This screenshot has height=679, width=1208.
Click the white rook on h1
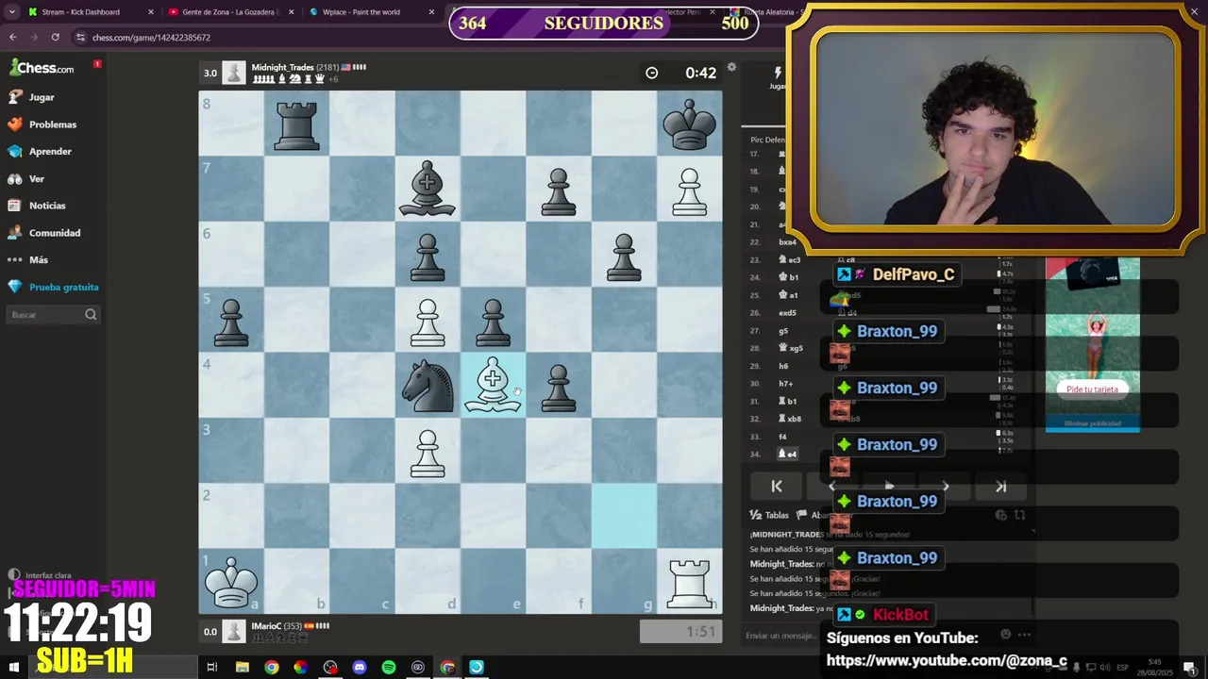[x=690, y=582]
